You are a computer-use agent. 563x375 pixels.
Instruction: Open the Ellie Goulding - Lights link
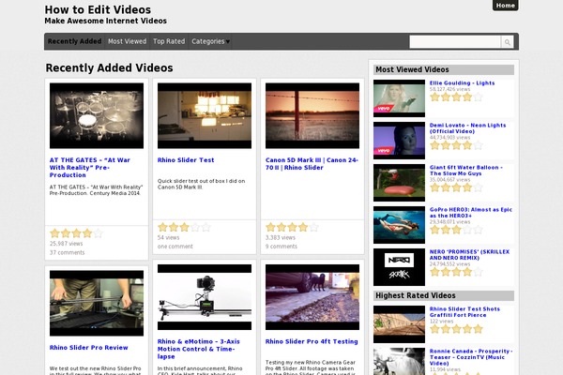[462, 82]
